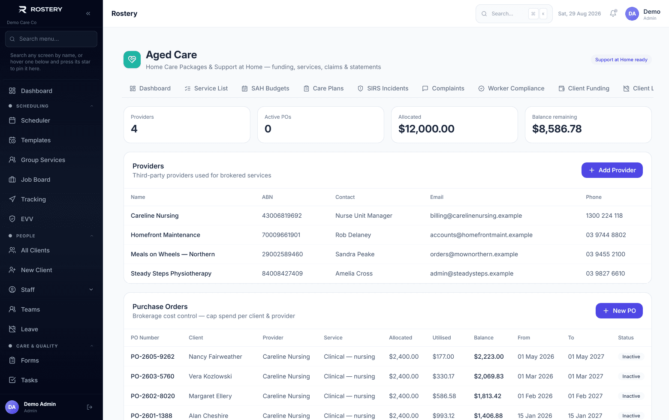Open EVV shield icon in sidebar
Viewport: 669px width, 420px height.
coord(12,219)
